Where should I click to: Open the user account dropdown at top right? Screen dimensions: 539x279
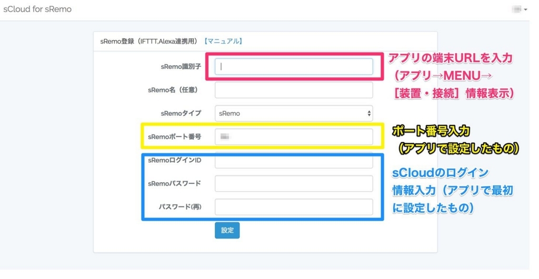point(519,9)
